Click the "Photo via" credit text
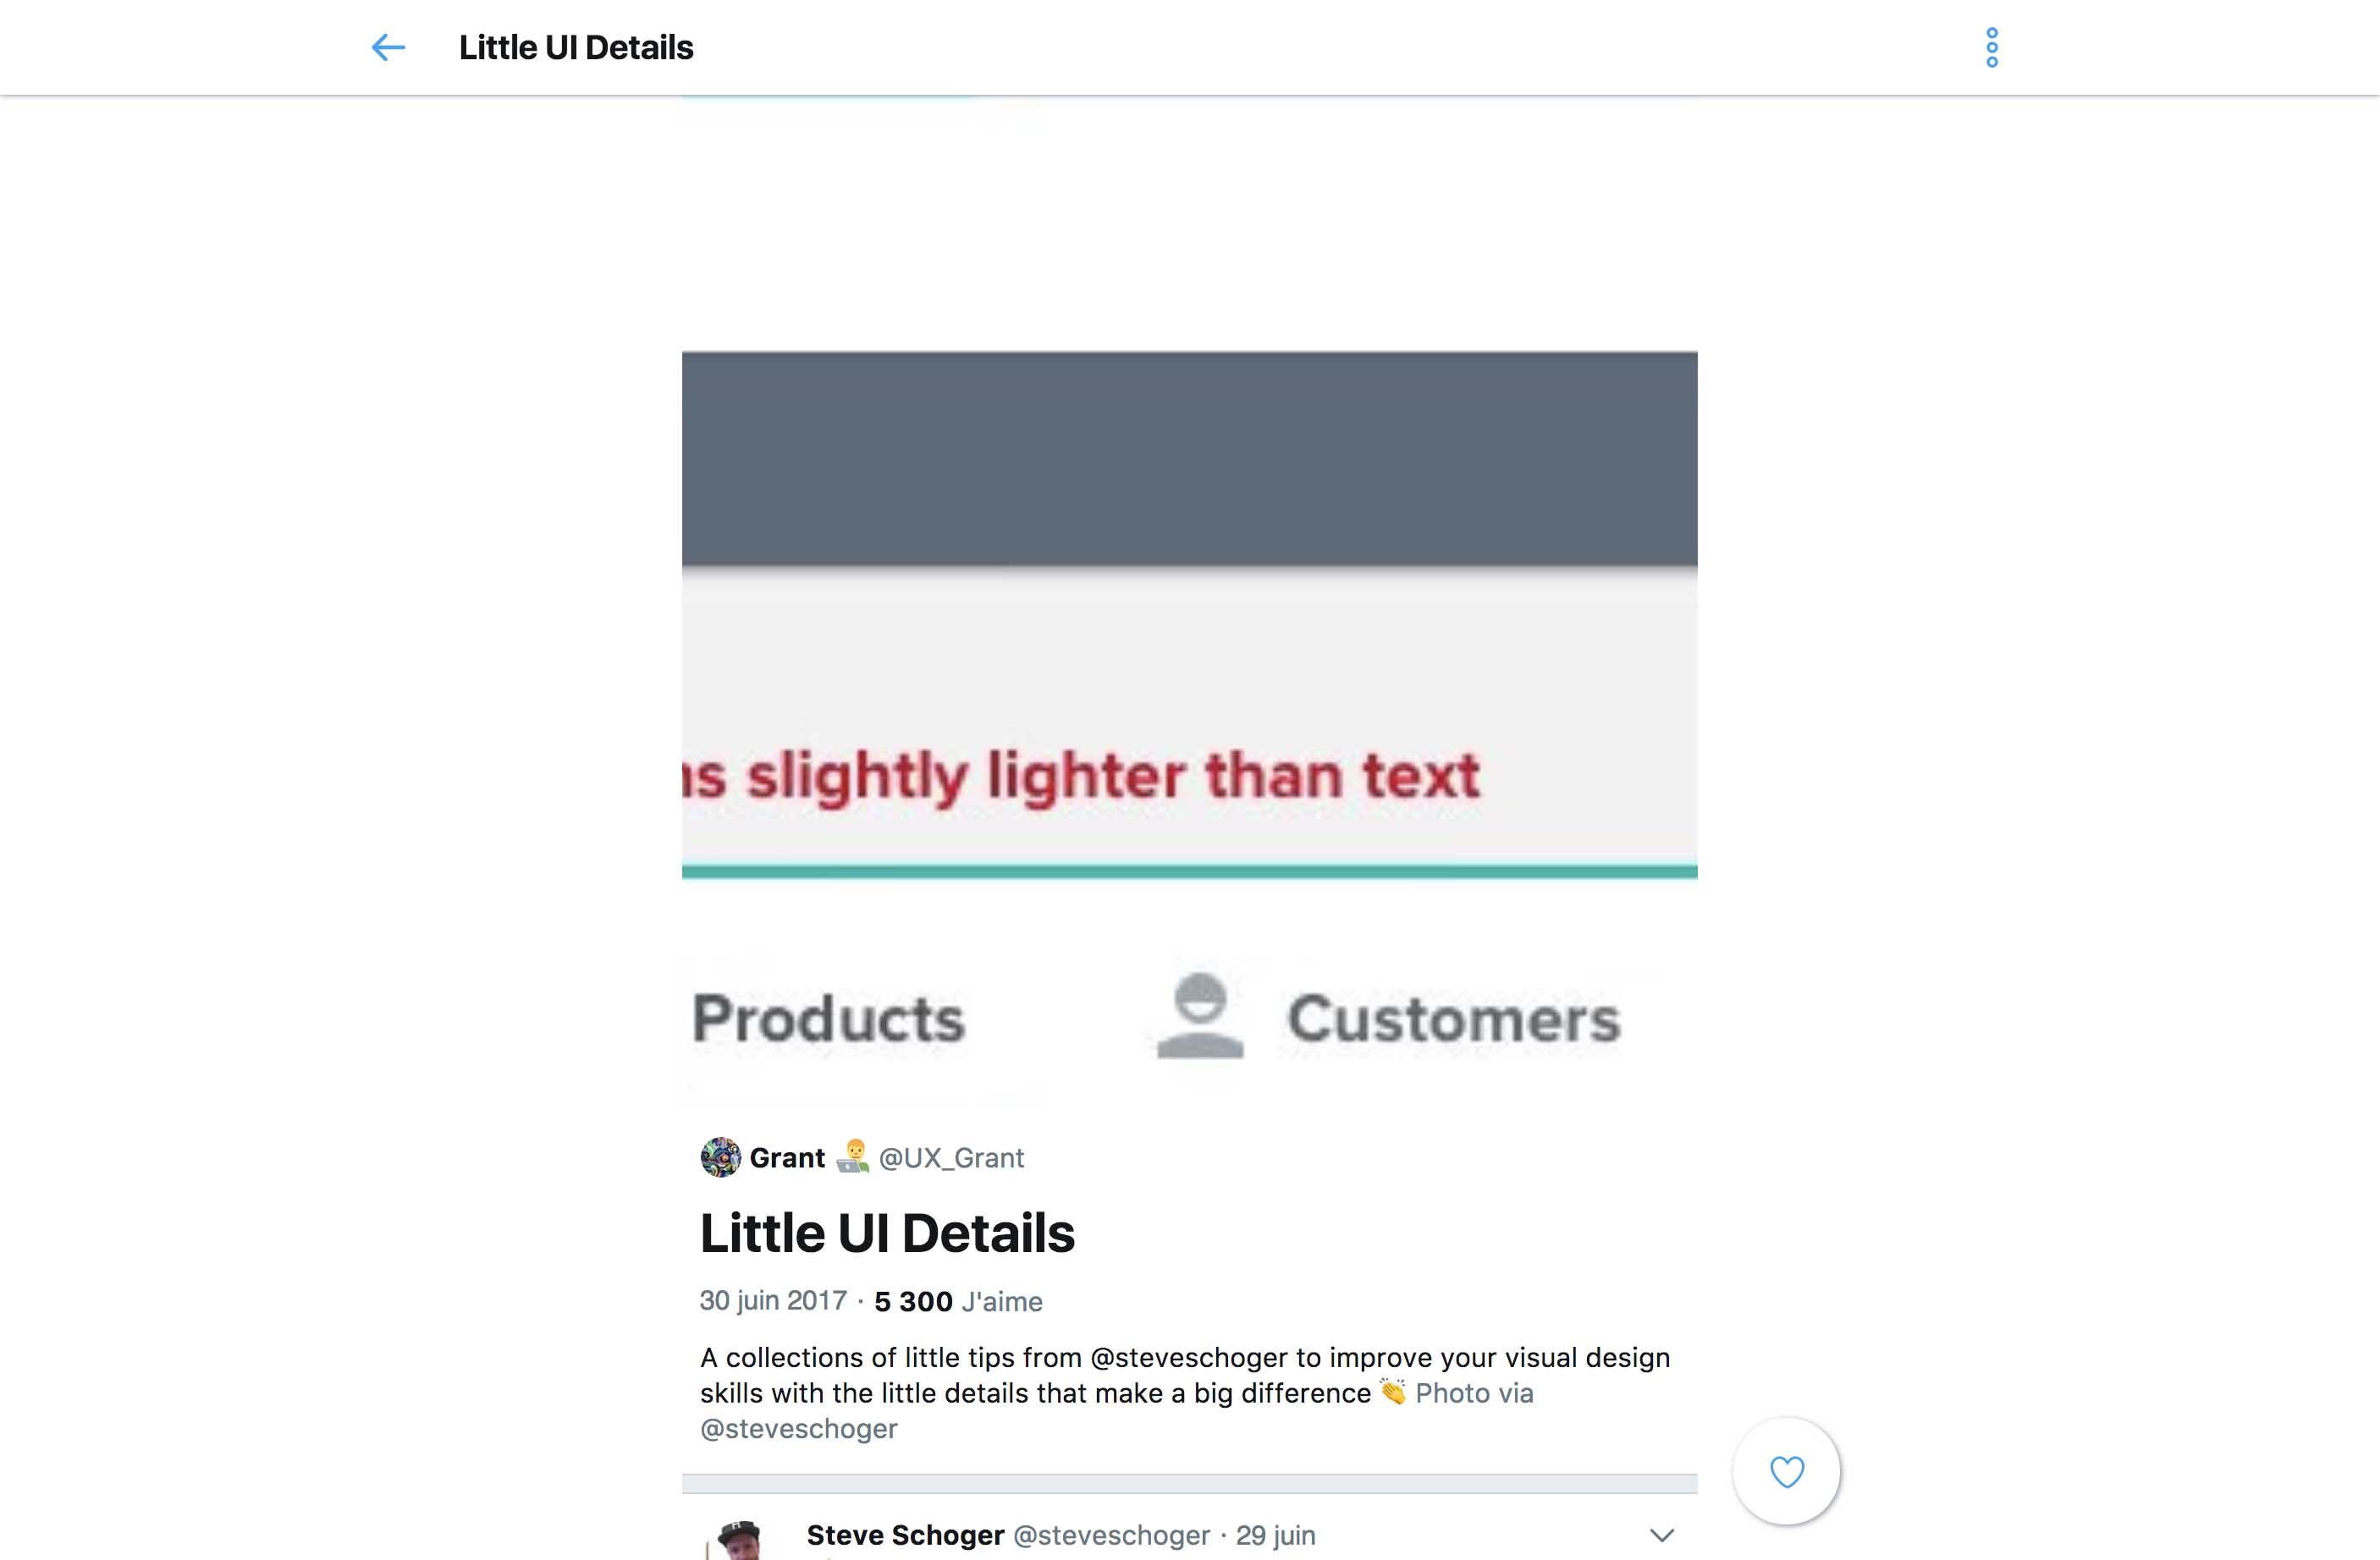The height and width of the screenshot is (1560, 2380). pyautogui.click(x=1474, y=1393)
